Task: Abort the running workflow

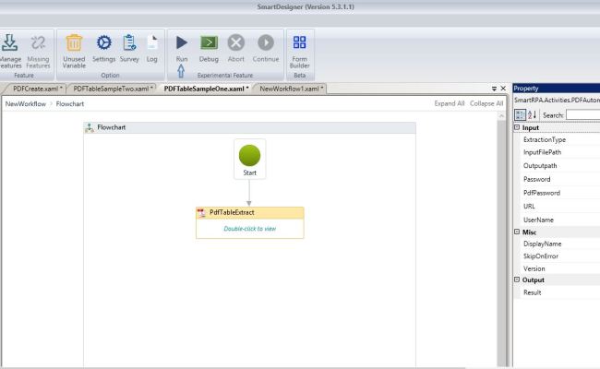Action: (x=236, y=49)
